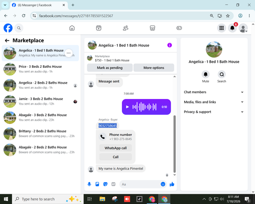Expand Media, files and links section

click(214, 102)
